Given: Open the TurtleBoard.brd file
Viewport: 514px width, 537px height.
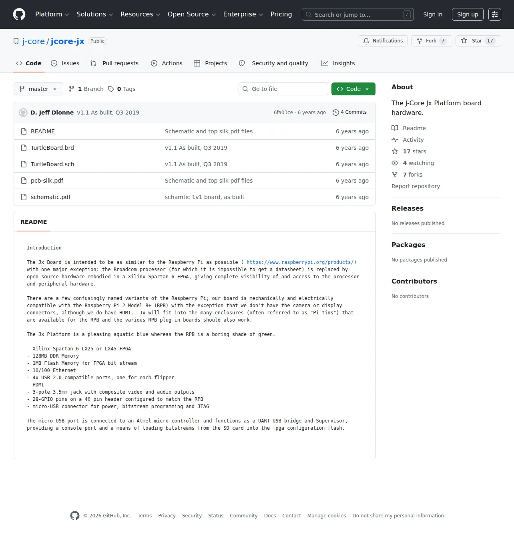Looking at the screenshot, I should [52, 148].
